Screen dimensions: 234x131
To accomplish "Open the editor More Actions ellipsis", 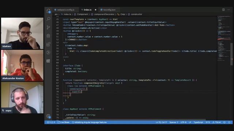I will (229, 10).
